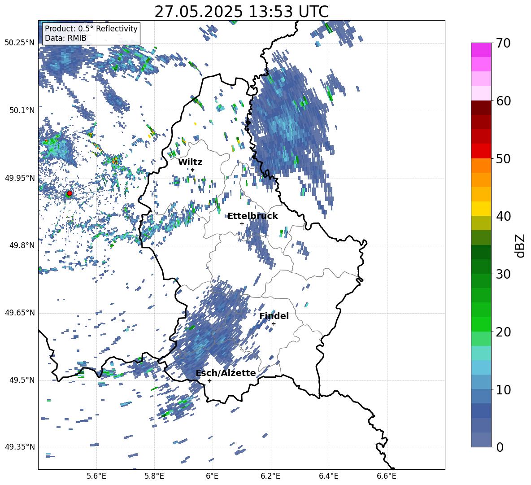The width and height of the screenshot is (531, 485).
Task: Click the dark red colorbar segment below 60
Action: 481,108
